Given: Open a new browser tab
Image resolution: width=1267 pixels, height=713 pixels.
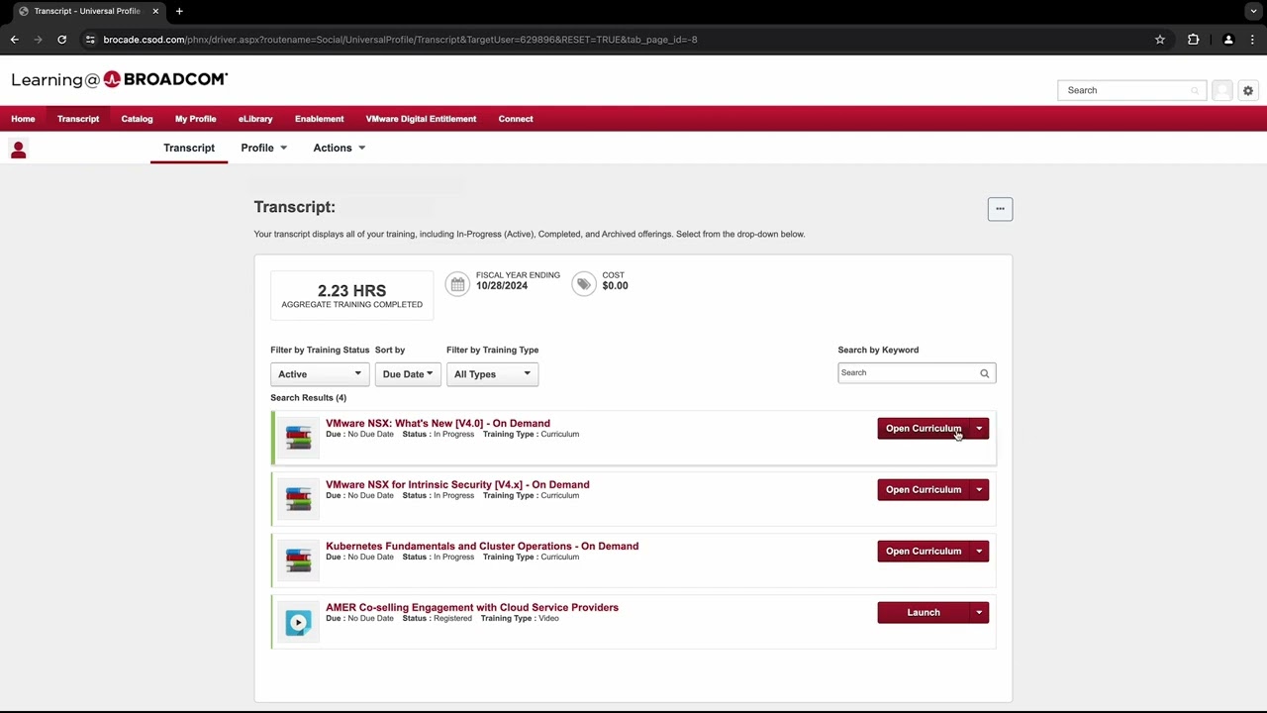Looking at the screenshot, I should tap(179, 11).
